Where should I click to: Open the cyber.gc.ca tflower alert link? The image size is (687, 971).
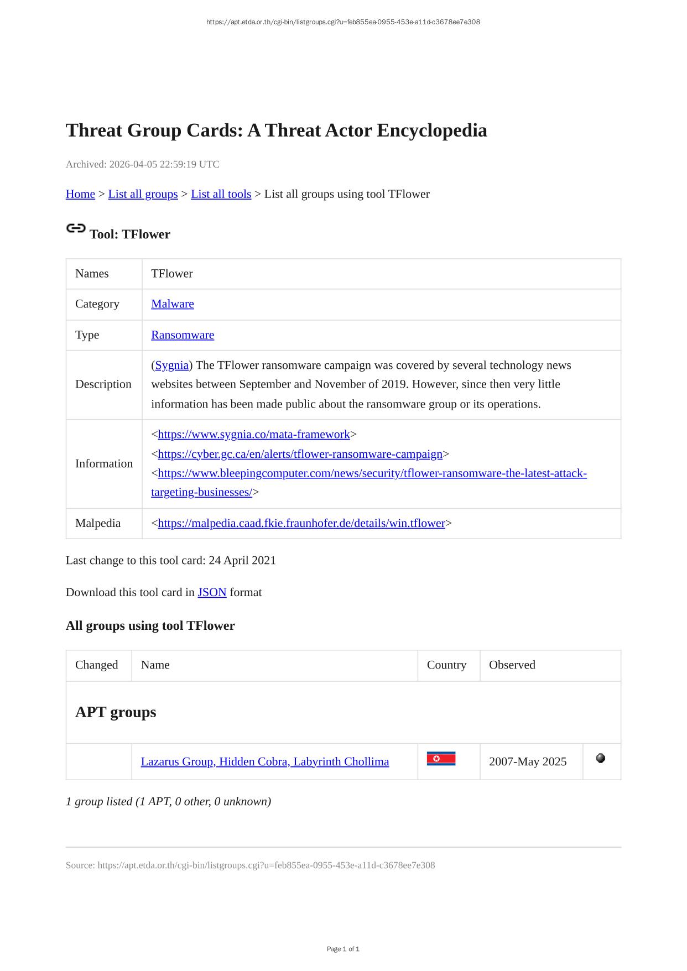click(300, 455)
